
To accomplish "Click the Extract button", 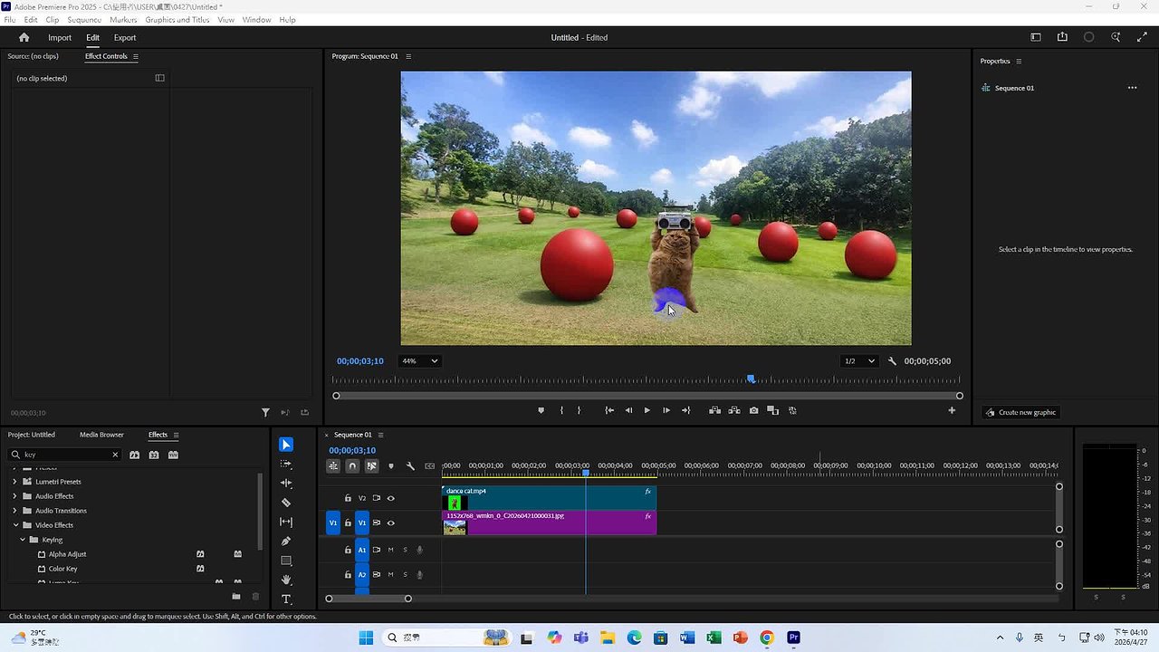I will coord(734,410).
